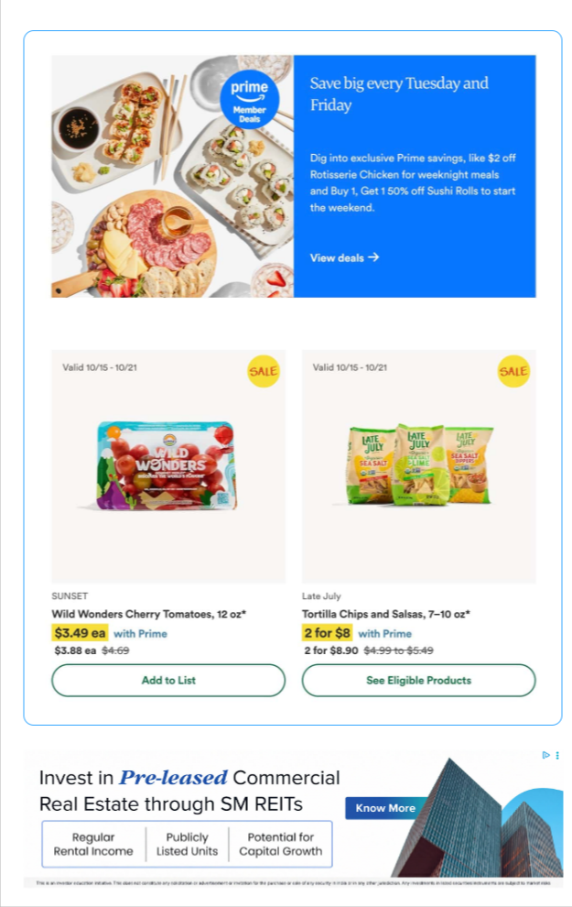
Task: Click the View deals arrow icon
Action: point(373,257)
